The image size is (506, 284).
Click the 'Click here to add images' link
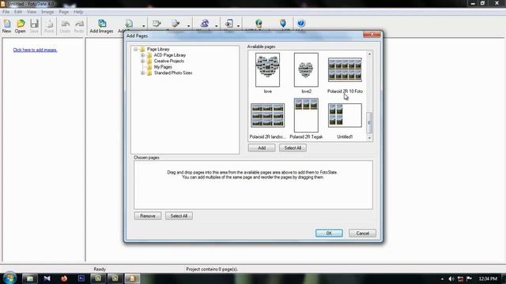point(35,50)
